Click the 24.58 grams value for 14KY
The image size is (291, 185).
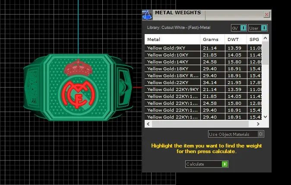click(212, 62)
